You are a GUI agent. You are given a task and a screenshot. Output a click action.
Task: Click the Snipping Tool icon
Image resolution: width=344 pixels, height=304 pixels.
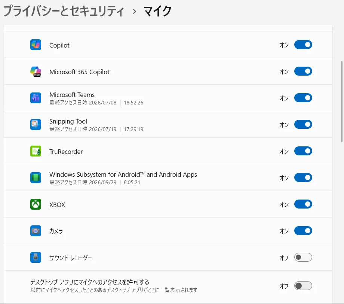click(x=36, y=125)
